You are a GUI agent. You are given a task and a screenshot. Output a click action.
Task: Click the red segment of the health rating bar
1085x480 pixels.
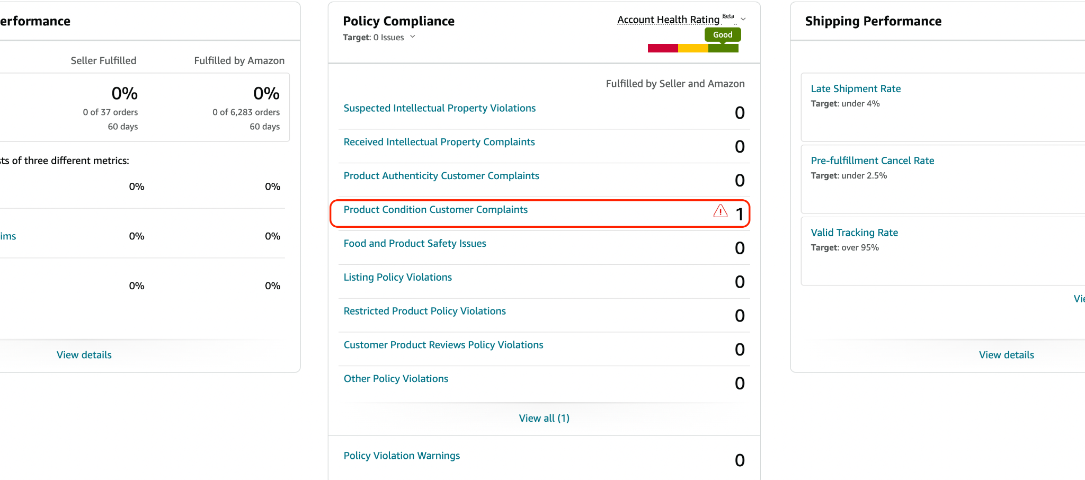tap(662, 48)
